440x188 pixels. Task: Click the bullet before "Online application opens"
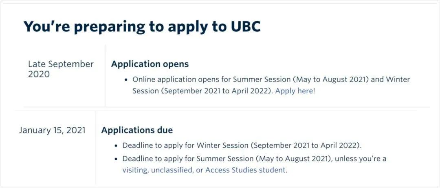[x=127, y=80]
